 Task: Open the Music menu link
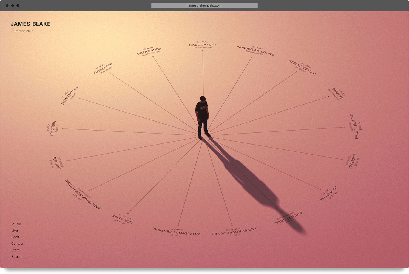pos(16,224)
